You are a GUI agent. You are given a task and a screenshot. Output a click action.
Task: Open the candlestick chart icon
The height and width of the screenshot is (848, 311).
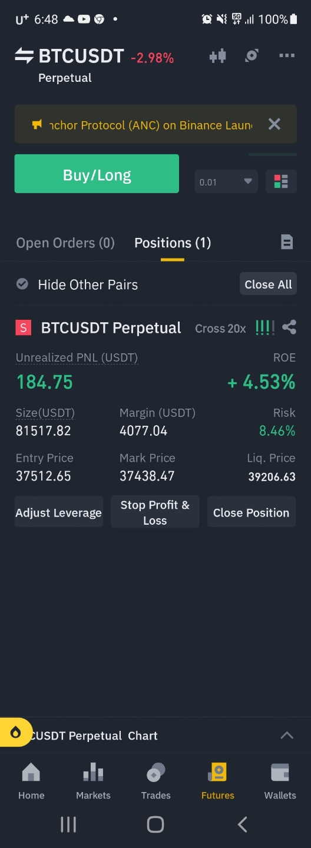point(217,56)
